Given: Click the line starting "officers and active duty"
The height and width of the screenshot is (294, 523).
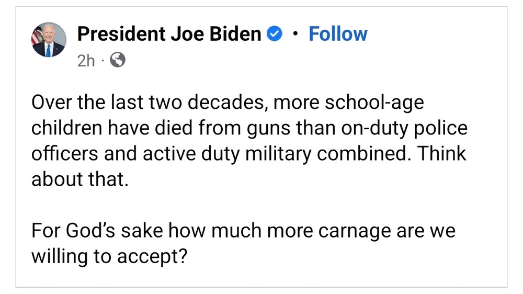Looking at the screenshot, I should 248,154.
